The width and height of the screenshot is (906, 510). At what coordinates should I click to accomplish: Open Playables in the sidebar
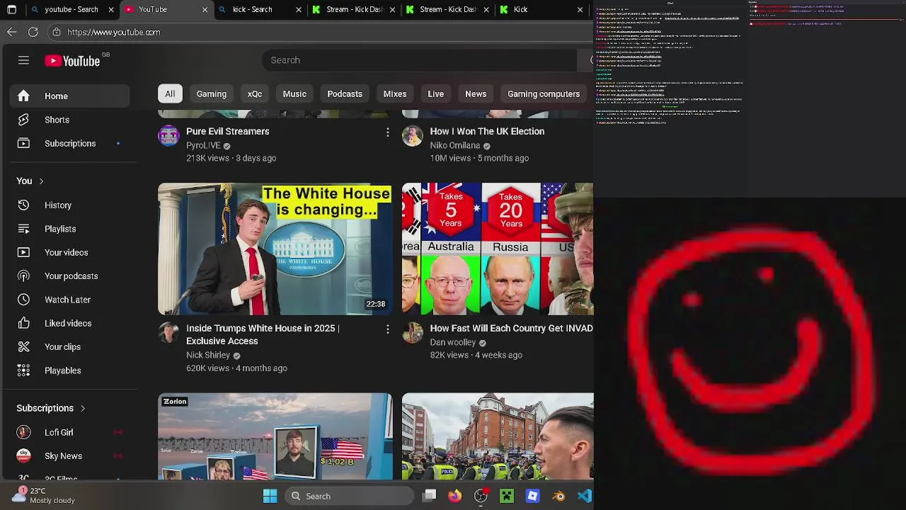[x=69, y=370]
